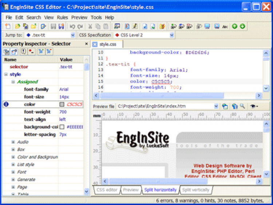Click the Paste icon in toolbar

pyautogui.click(x=106, y=27)
